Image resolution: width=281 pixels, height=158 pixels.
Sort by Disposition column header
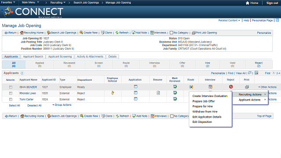(x=84, y=80)
